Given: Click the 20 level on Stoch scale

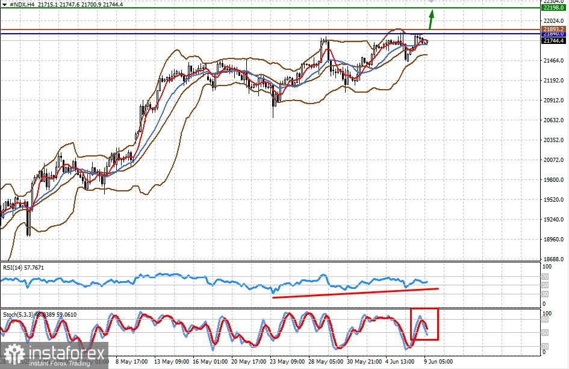Looking at the screenshot, I should (545, 347).
